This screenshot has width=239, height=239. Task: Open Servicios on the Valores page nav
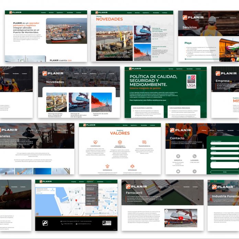125,125
